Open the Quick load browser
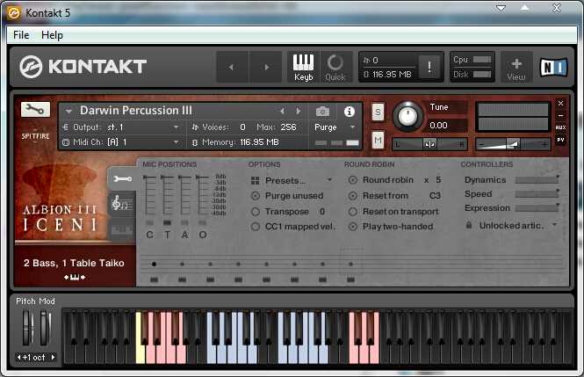Image resolution: width=584 pixels, height=377 pixels. (335, 67)
